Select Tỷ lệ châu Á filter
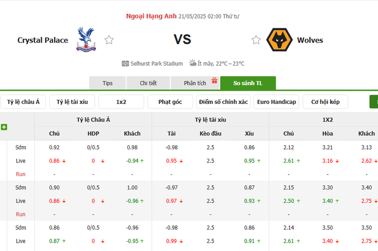The height and width of the screenshot is (251, 378). 23,102
